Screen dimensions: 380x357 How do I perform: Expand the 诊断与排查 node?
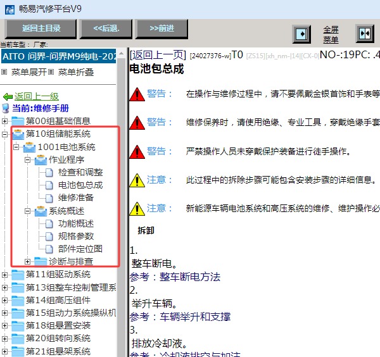28,261
